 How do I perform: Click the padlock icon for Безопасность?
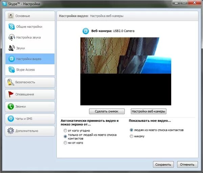(10, 82)
